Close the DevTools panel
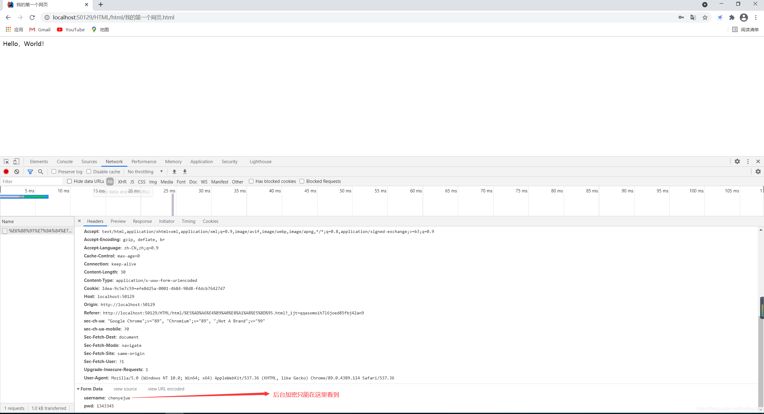The height and width of the screenshot is (414, 764). point(758,161)
